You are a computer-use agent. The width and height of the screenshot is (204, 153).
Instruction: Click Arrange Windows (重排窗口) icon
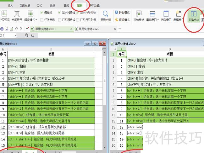pyautogui.click(x=152, y=13)
